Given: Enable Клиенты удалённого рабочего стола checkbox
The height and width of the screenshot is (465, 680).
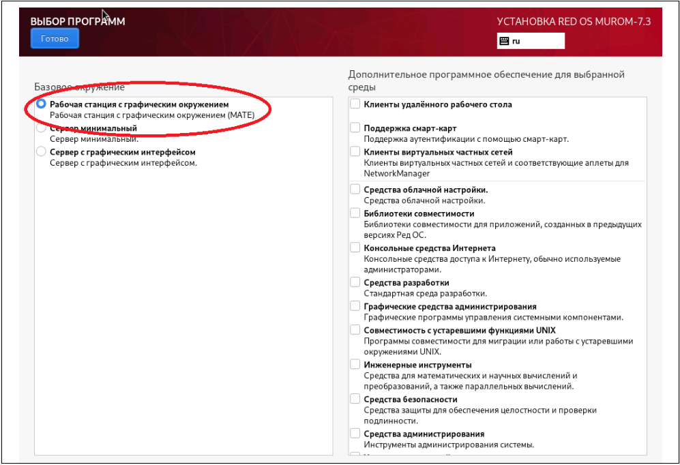Looking at the screenshot, I should pyautogui.click(x=355, y=104).
